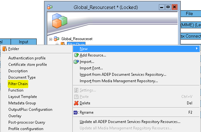Click the window title bar cubes icon
Image resolution: width=201 pixels, height=132 pixels.
pos(50,7)
